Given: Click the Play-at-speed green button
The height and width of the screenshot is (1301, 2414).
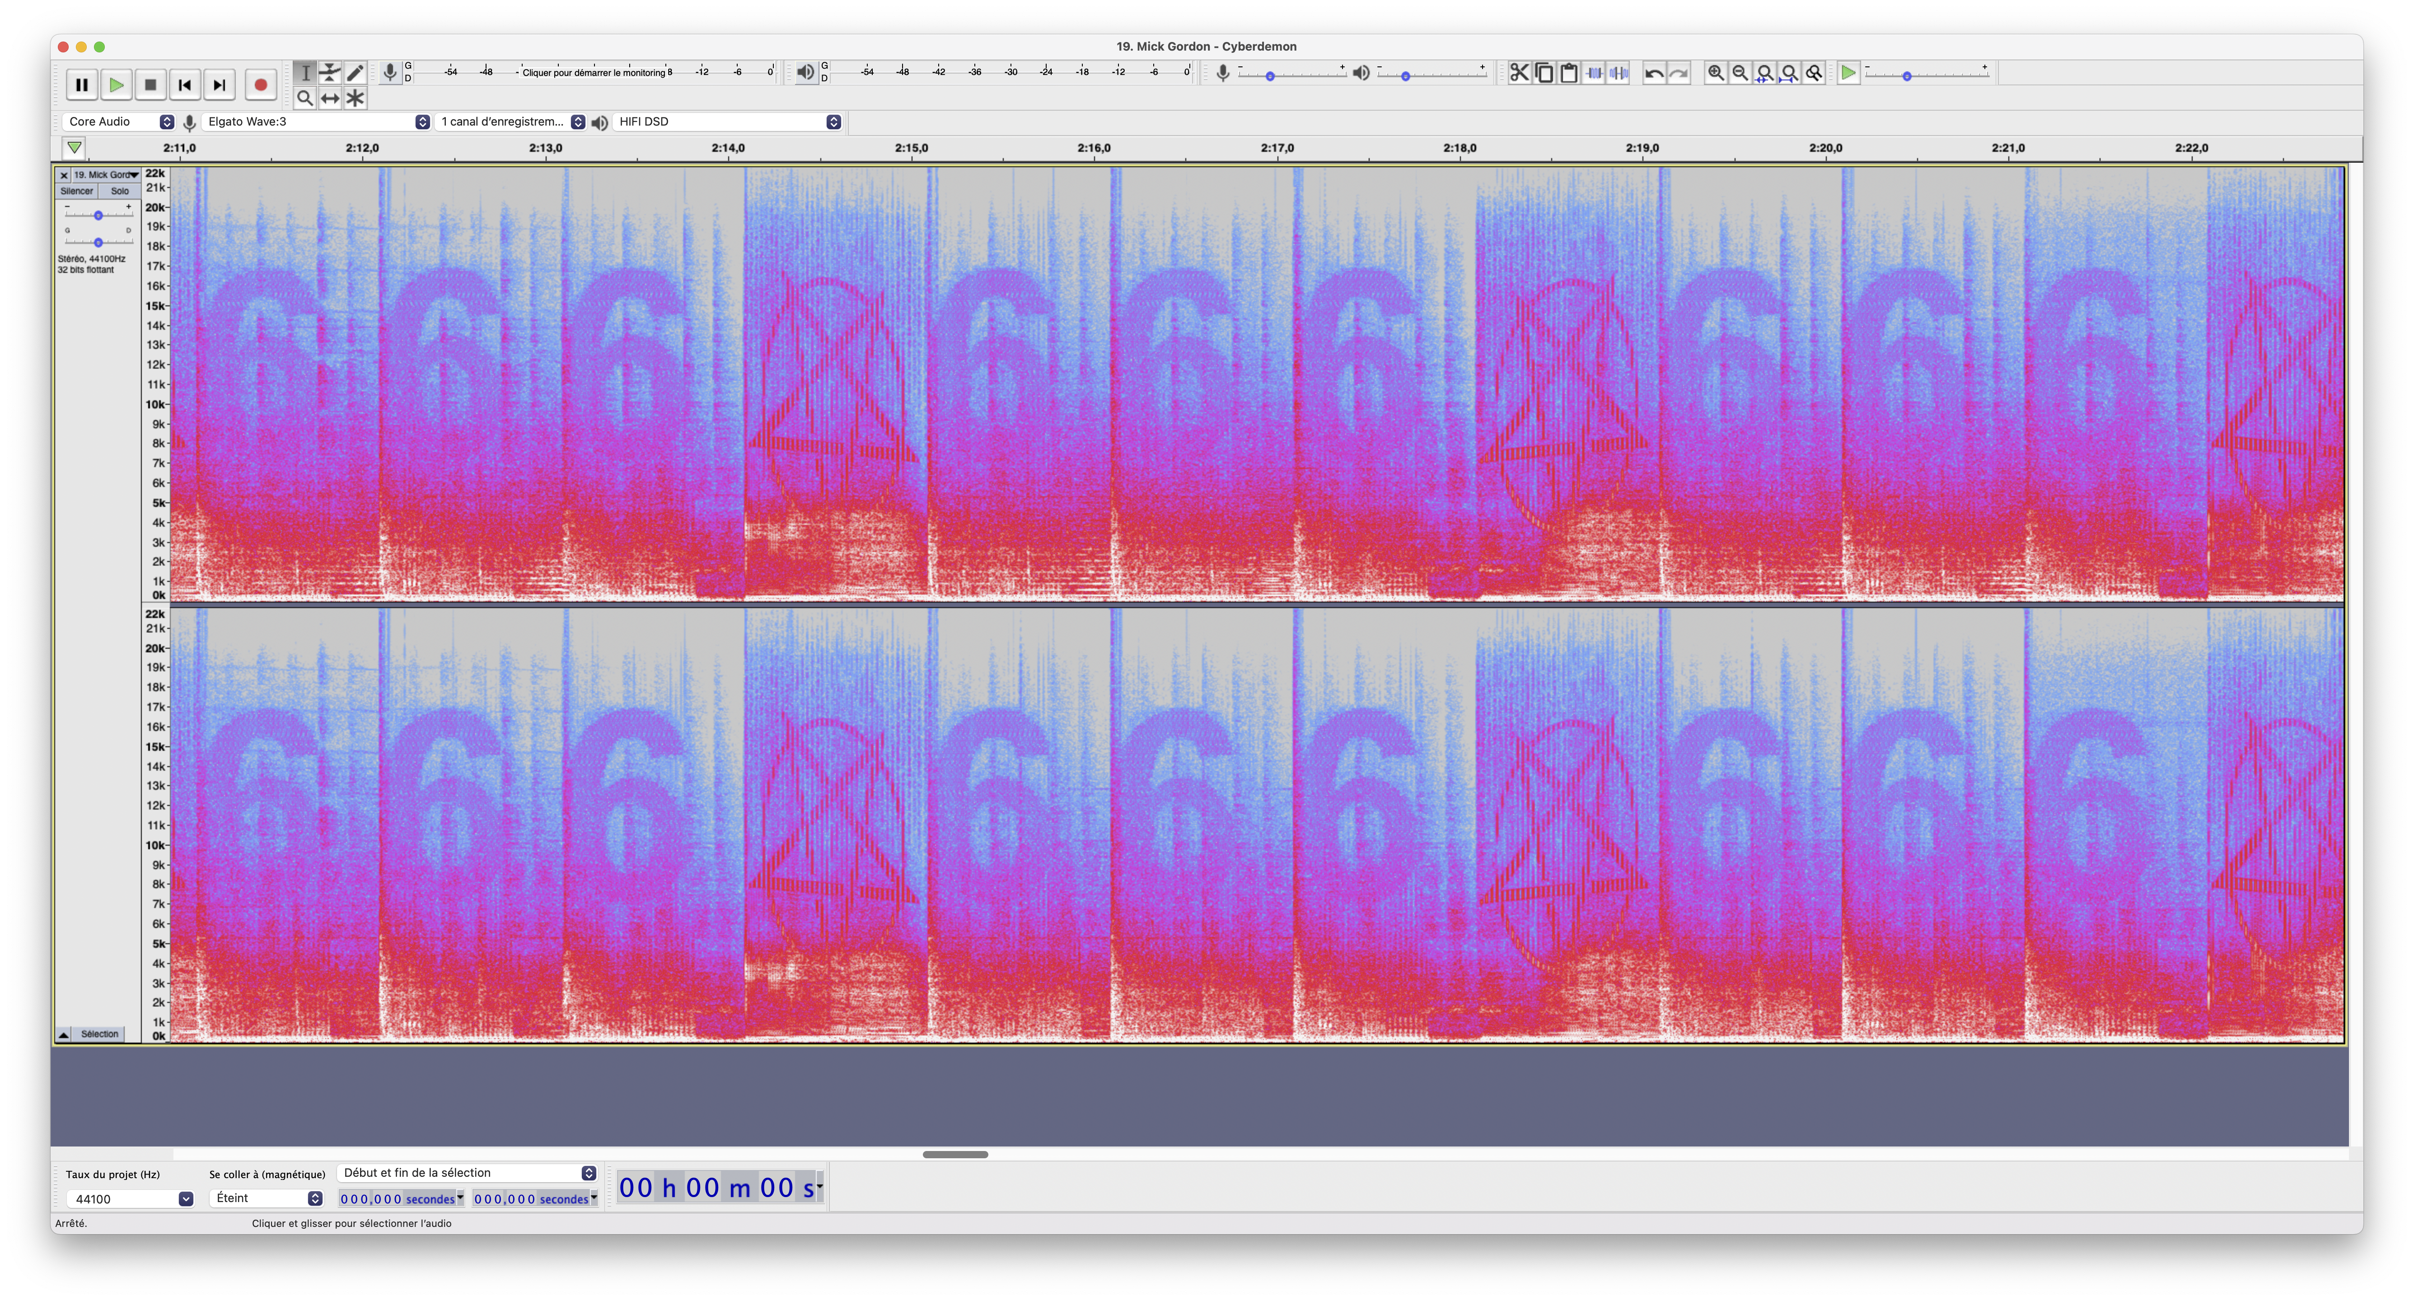Looking at the screenshot, I should [1848, 72].
